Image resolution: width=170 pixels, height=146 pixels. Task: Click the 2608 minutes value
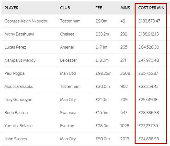pyautogui.click(x=125, y=73)
